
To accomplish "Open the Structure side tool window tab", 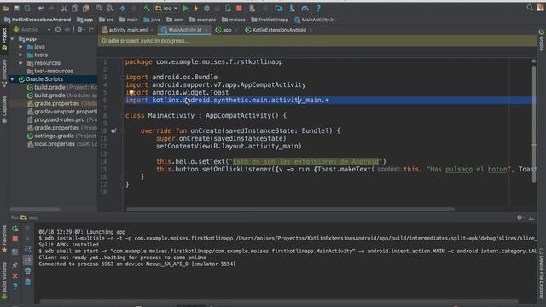I will (4, 73).
